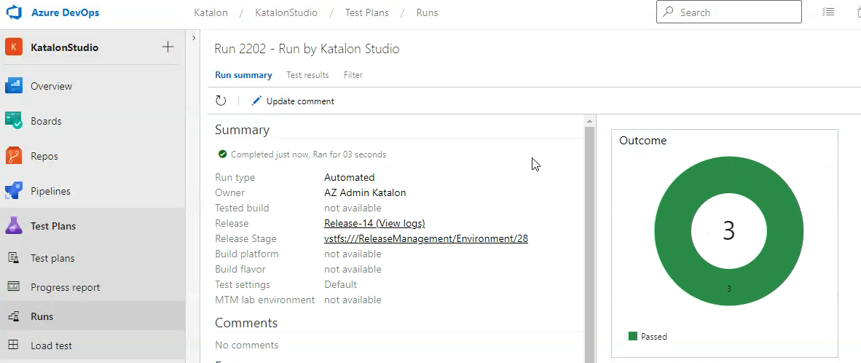Screen dimensions: 861x363
Task: Click the Comments section heading
Action: [x=246, y=322]
